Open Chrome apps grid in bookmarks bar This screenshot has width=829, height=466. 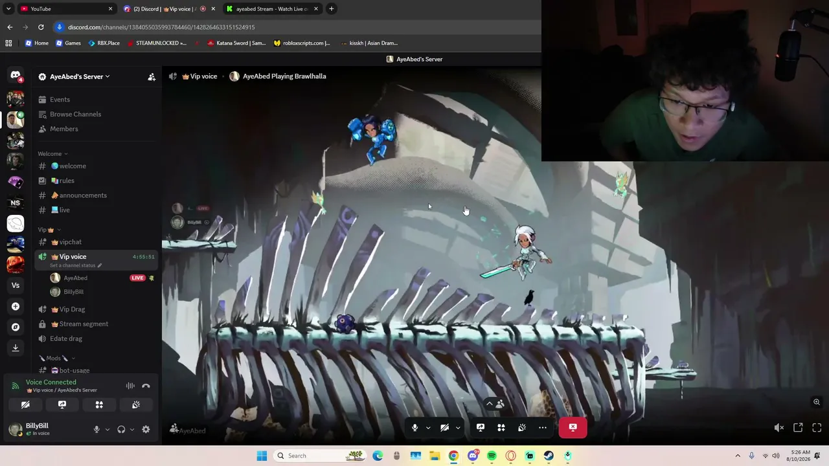8,43
